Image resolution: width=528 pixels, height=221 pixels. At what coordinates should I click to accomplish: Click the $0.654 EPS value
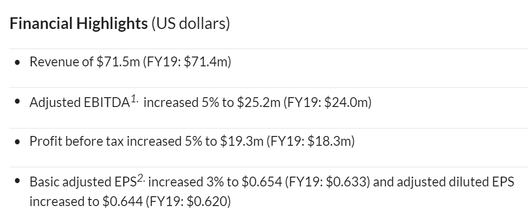click(262, 182)
